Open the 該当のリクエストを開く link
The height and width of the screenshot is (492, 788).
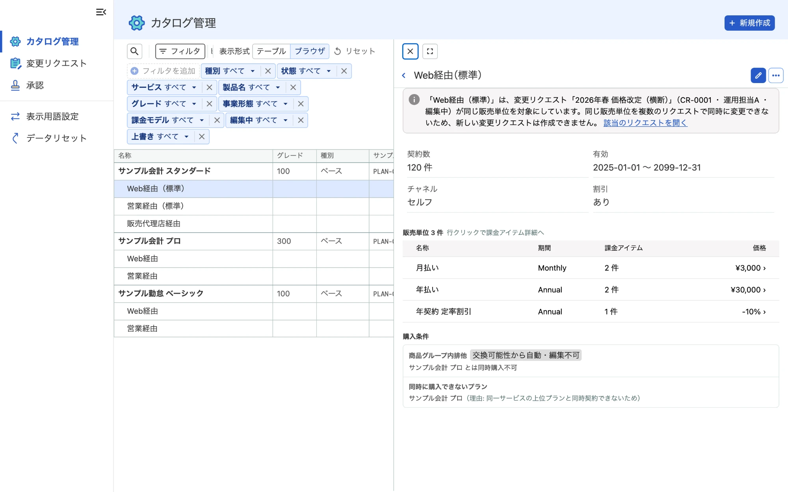645,123
